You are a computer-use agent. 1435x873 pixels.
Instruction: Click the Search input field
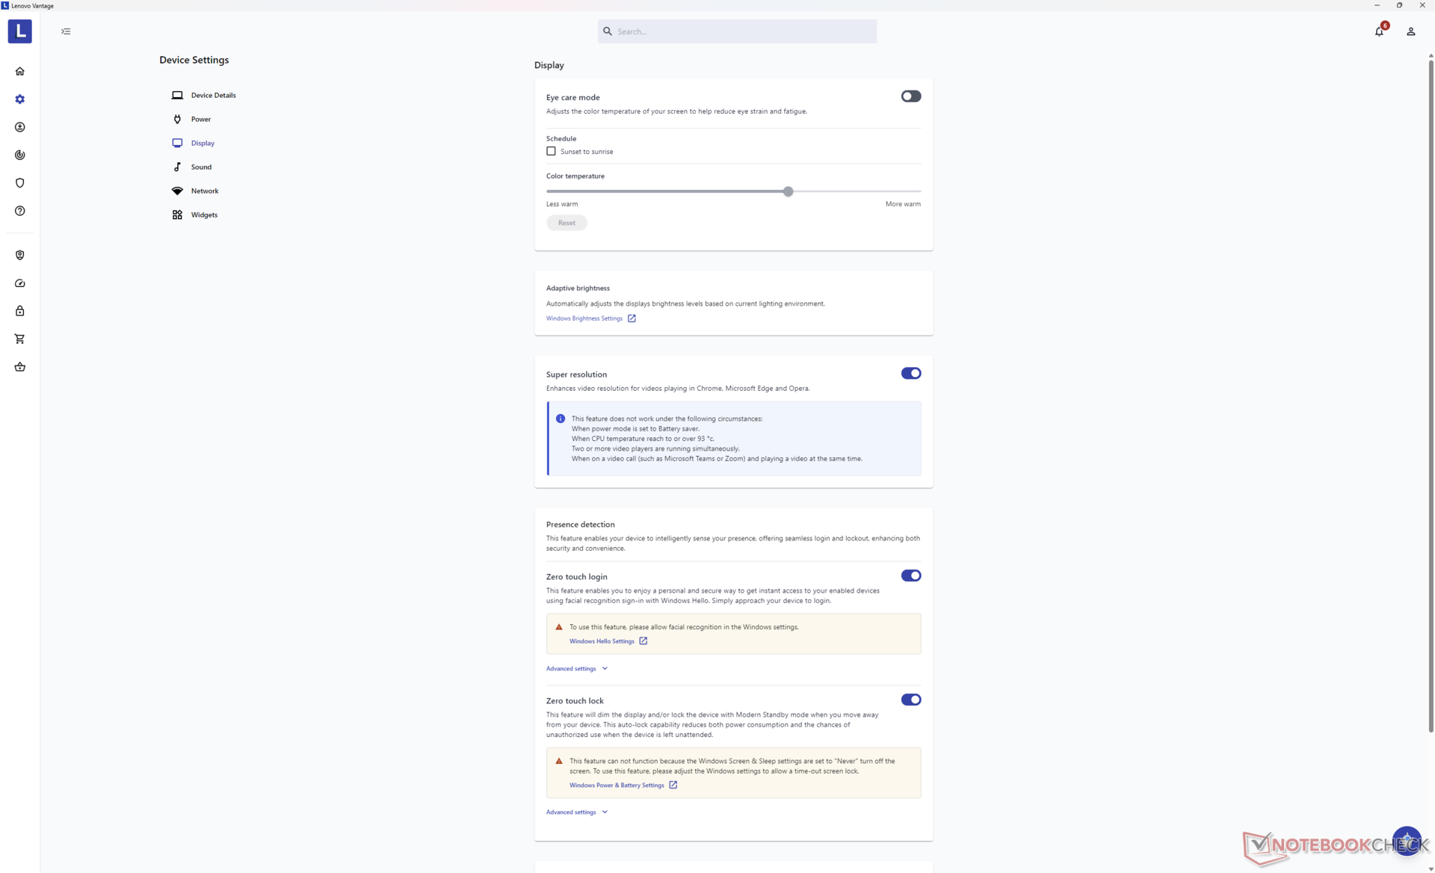737,31
